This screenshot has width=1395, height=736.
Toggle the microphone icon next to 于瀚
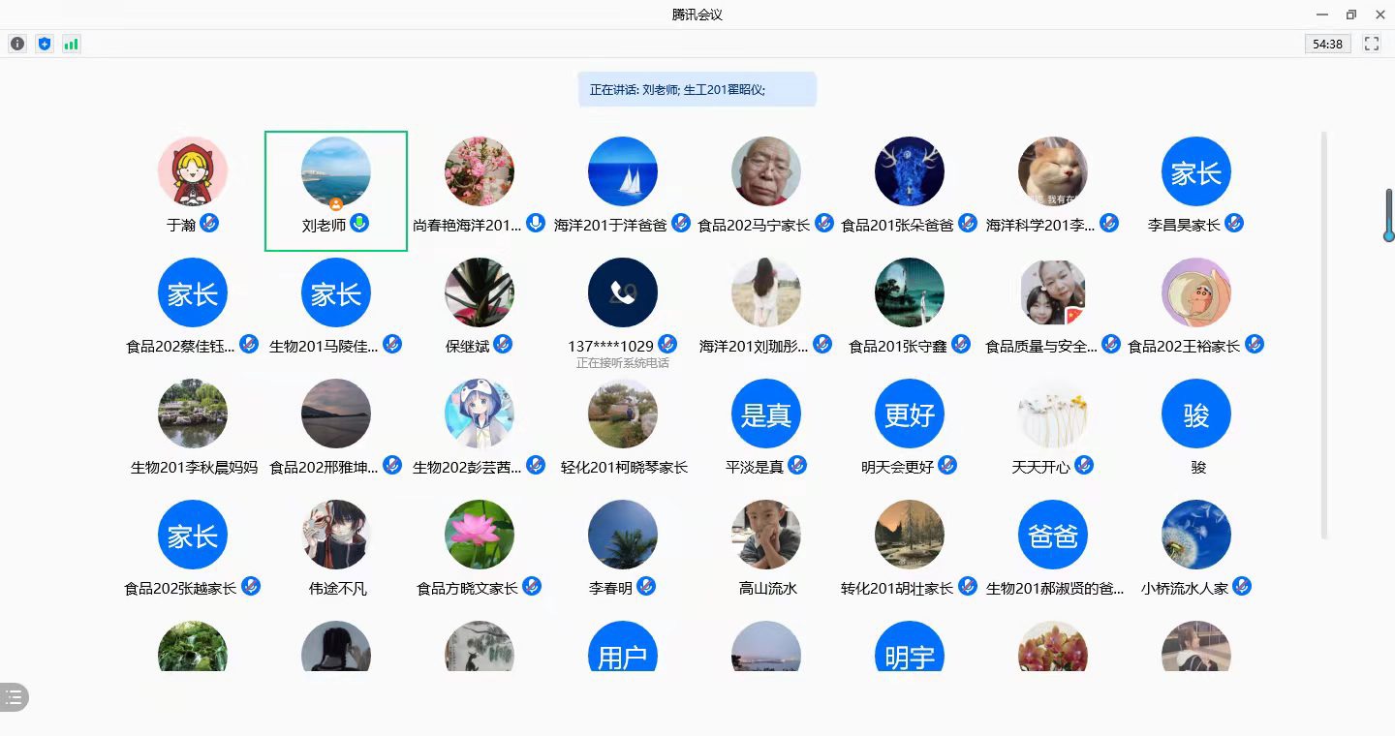click(209, 224)
